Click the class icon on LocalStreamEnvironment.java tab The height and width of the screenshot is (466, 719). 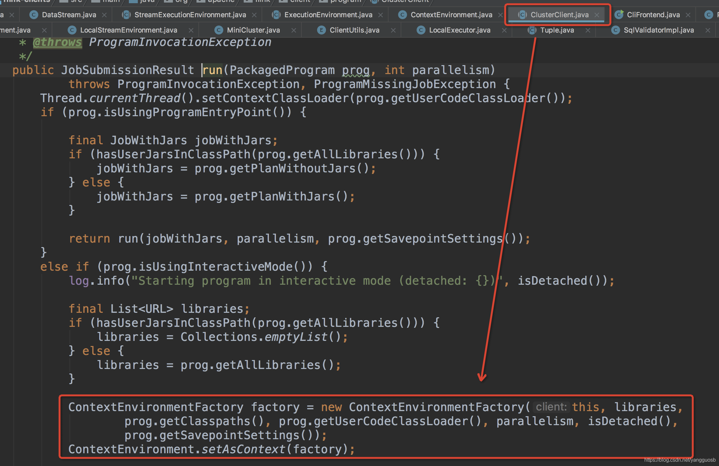click(x=72, y=30)
